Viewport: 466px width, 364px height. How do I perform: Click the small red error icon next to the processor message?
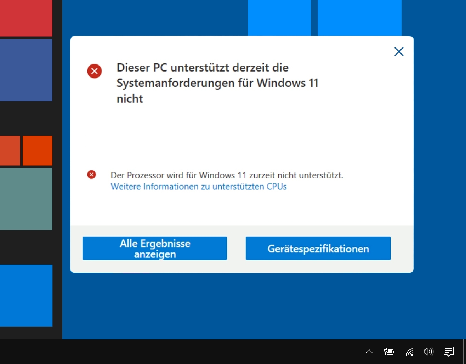92,175
